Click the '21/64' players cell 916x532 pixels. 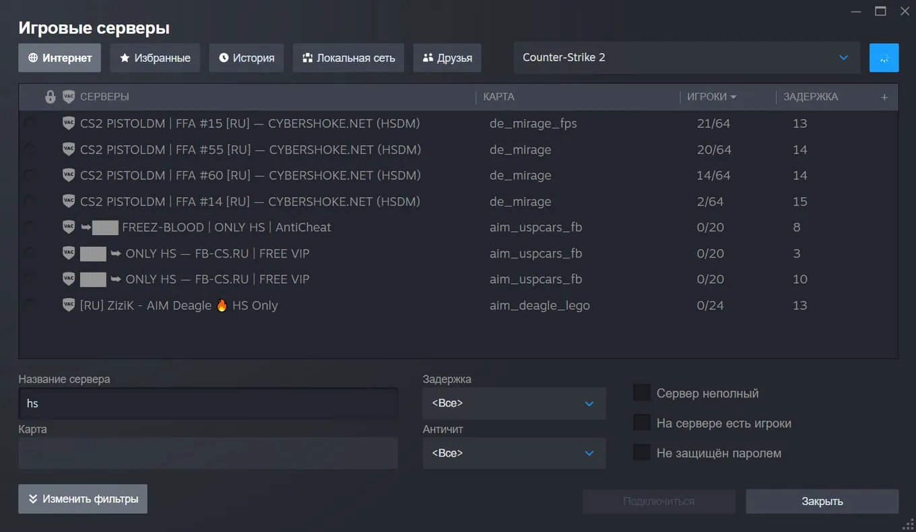pos(713,123)
